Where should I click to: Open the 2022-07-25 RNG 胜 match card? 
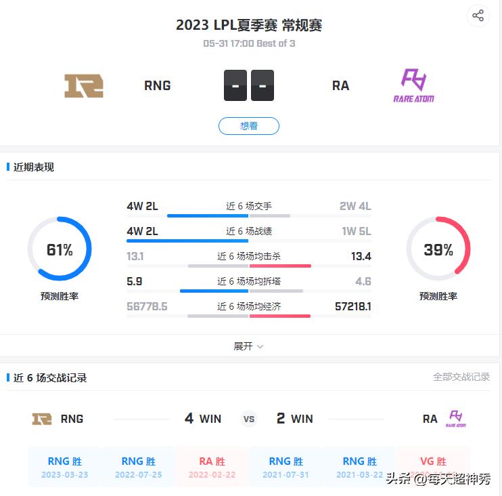(x=138, y=467)
